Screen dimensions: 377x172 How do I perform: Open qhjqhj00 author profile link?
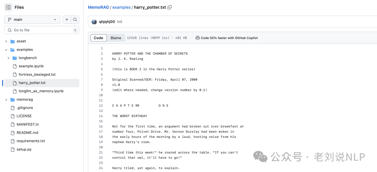[107, 22]
